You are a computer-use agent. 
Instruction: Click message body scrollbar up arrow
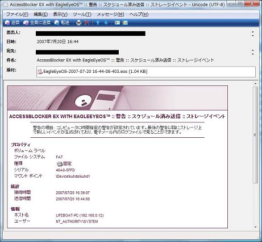point(255,84)
